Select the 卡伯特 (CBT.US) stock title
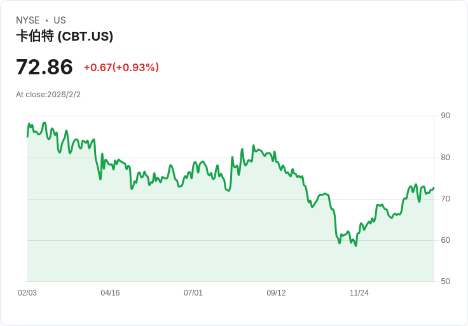This screenshot has width=468, height=326. pos(65,36)
